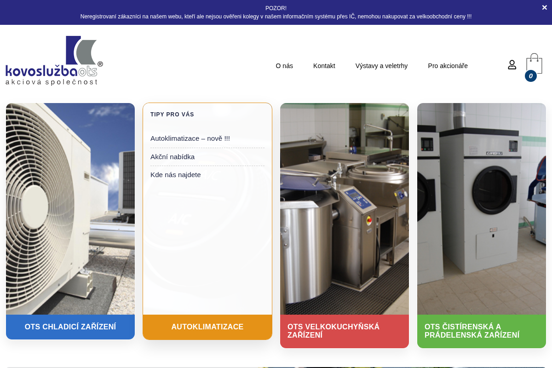Click the industrial kitchen kettles photo

click(x=345, y=209)
